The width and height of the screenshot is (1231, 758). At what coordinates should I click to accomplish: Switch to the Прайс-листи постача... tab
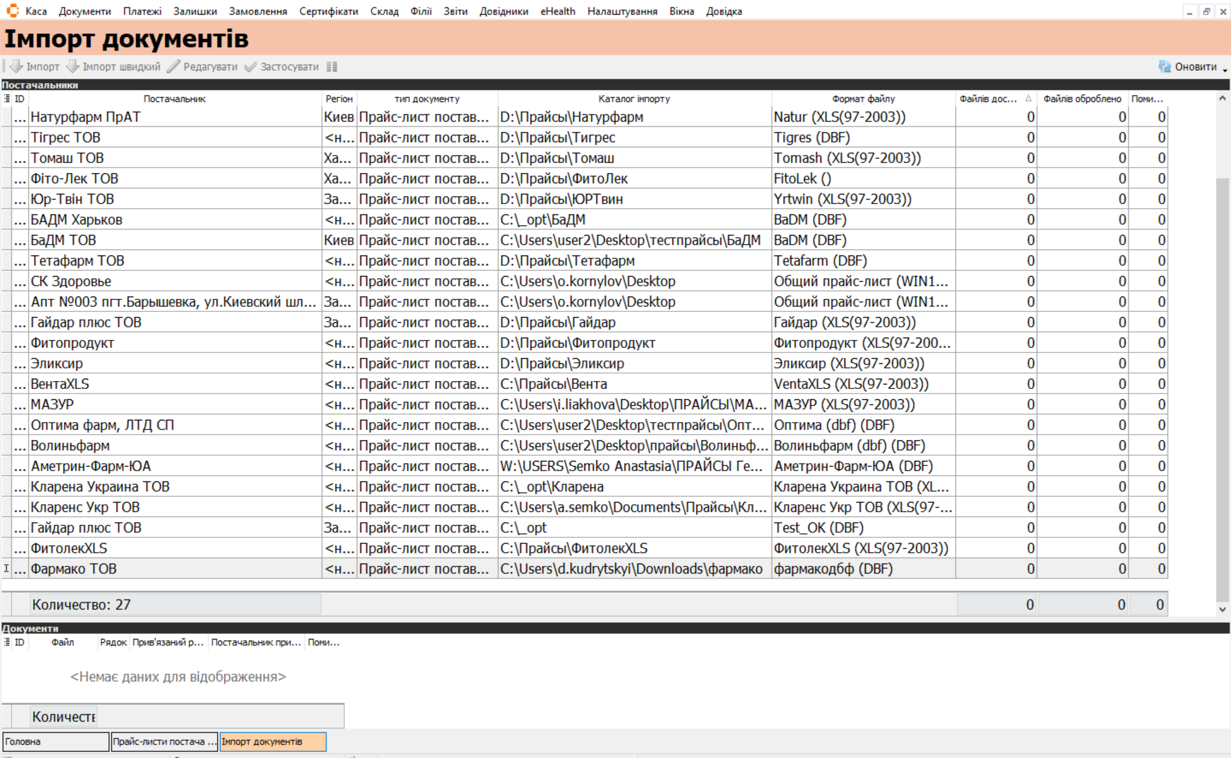pos(164,741)
